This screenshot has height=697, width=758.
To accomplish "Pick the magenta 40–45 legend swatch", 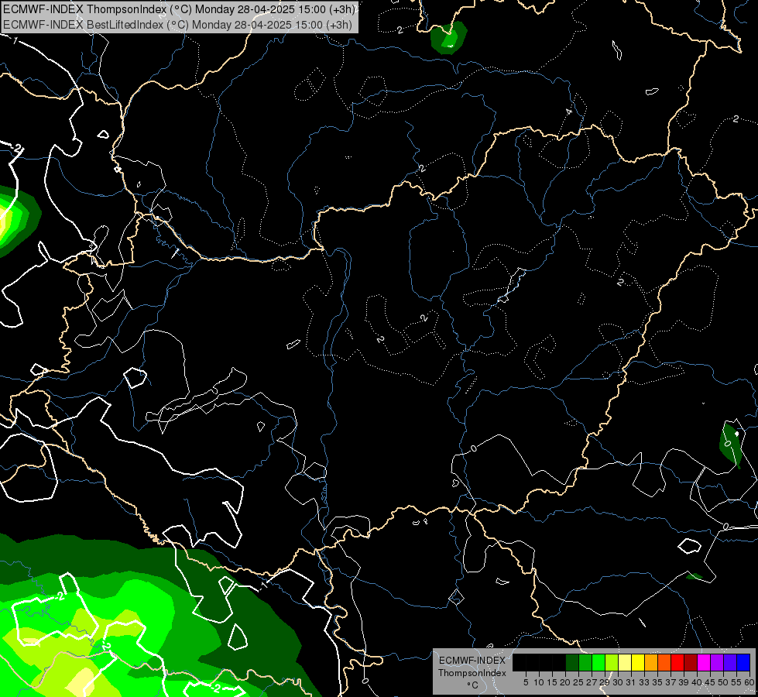I will 704,662.
